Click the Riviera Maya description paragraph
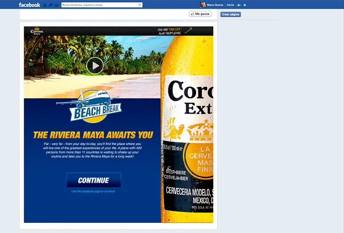This screenshot has width=344, height=233. tap(92, 150)
